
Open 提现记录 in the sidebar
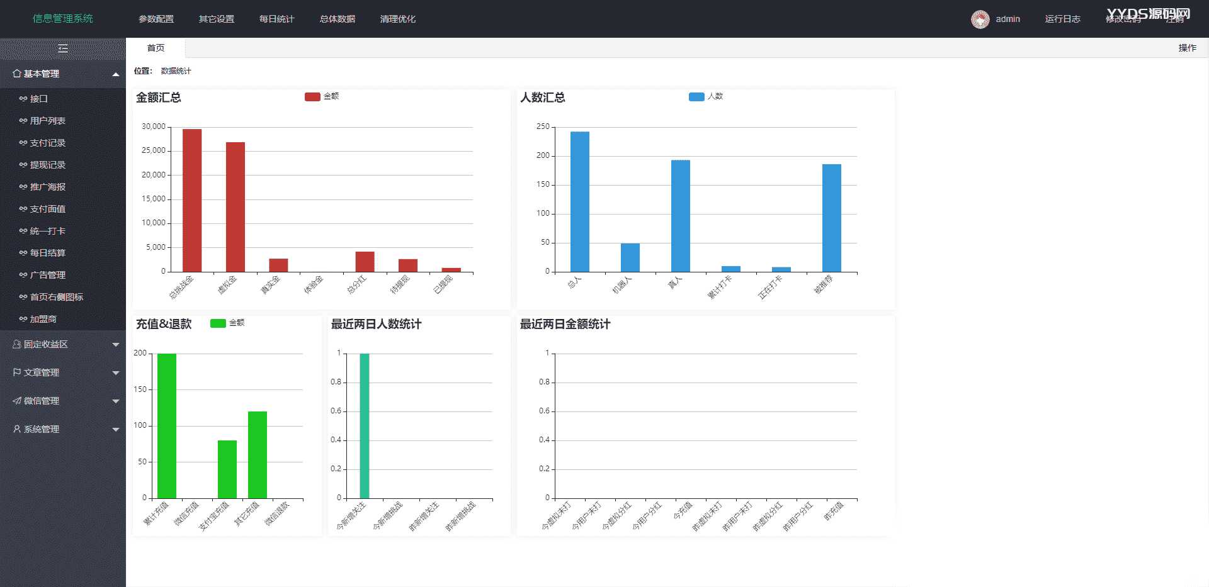(x=47, y=165)
